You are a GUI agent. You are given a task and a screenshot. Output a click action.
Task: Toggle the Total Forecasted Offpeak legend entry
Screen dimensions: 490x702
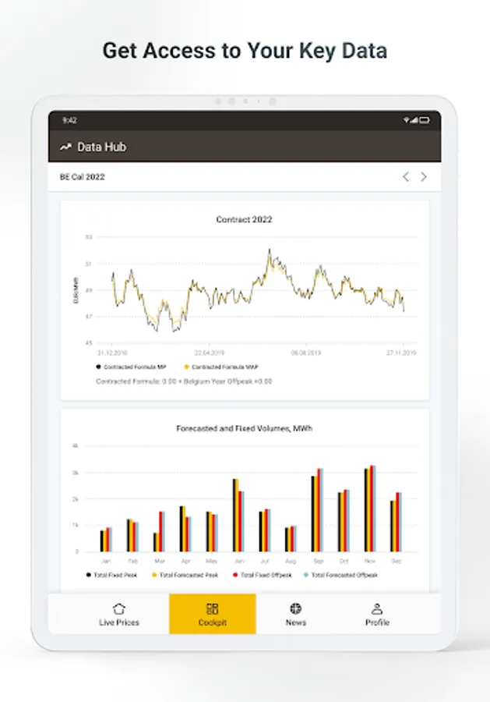pos(340,575)
